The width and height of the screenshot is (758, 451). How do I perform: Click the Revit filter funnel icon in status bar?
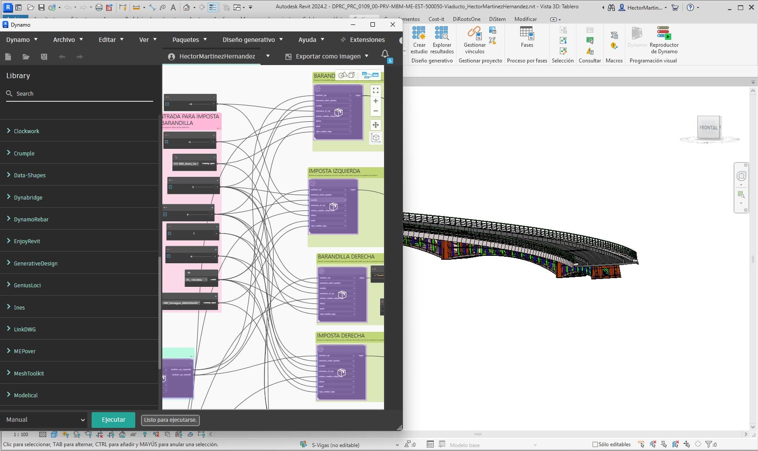point(708,444)
